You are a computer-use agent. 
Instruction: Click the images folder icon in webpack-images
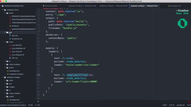tap(7, 87)
